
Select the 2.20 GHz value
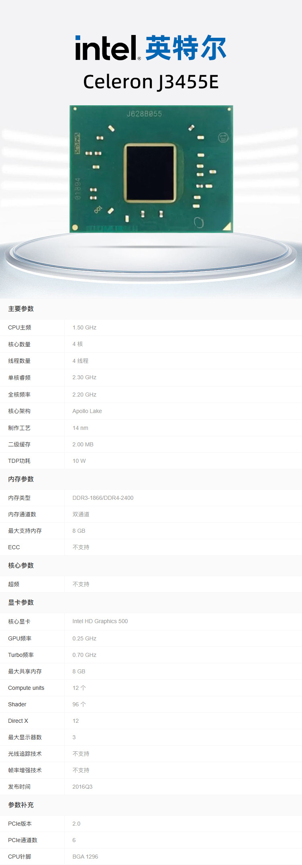(84, 395)
